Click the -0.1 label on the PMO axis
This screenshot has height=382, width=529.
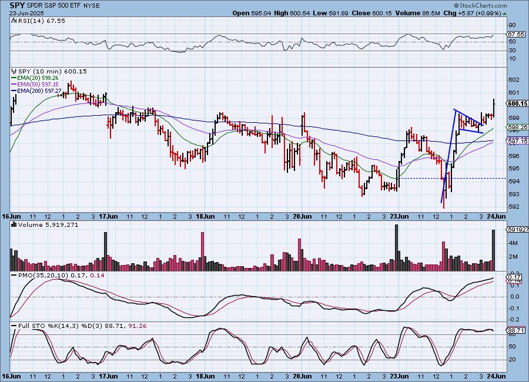tap(514, 308)
